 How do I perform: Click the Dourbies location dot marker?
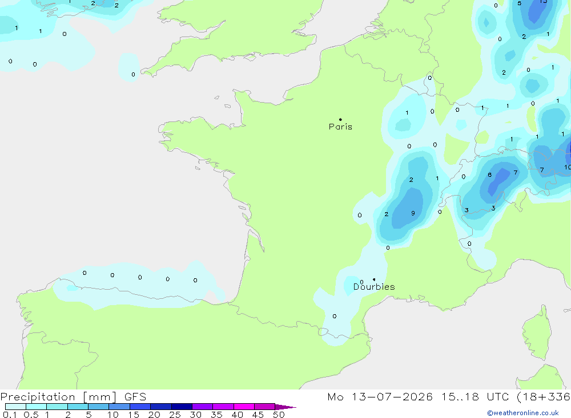[374, 279]
